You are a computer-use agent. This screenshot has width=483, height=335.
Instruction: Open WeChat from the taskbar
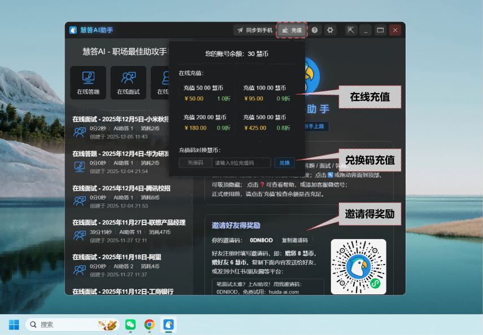click(130, 324)
